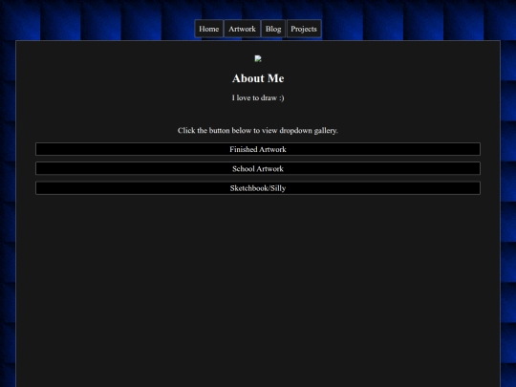Open the Sketchbook/Silly gallery dropdown
This screenshot has height=387, width=516.
[x=258, y=188]
